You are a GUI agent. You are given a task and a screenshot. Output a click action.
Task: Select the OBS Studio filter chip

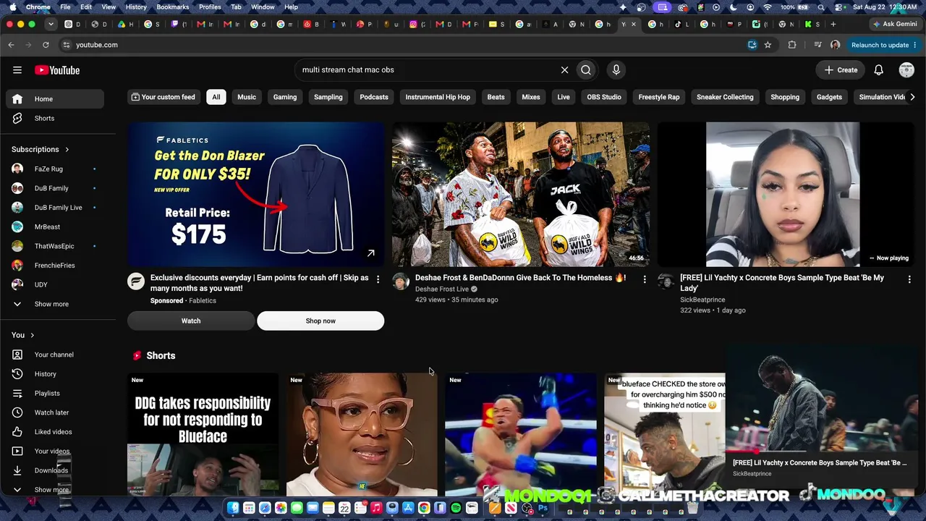pyautogui.click(x=604, y=97)
